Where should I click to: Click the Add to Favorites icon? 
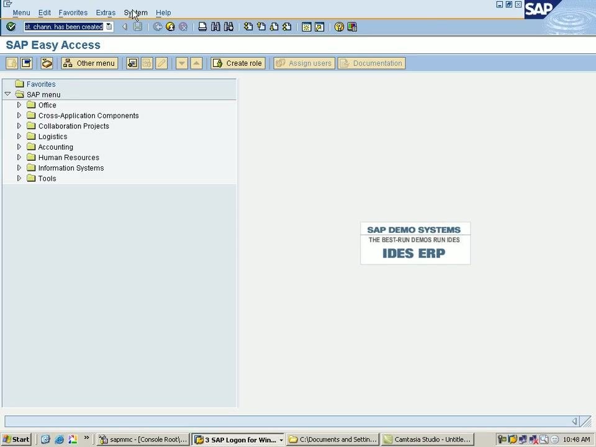[132, 63]
